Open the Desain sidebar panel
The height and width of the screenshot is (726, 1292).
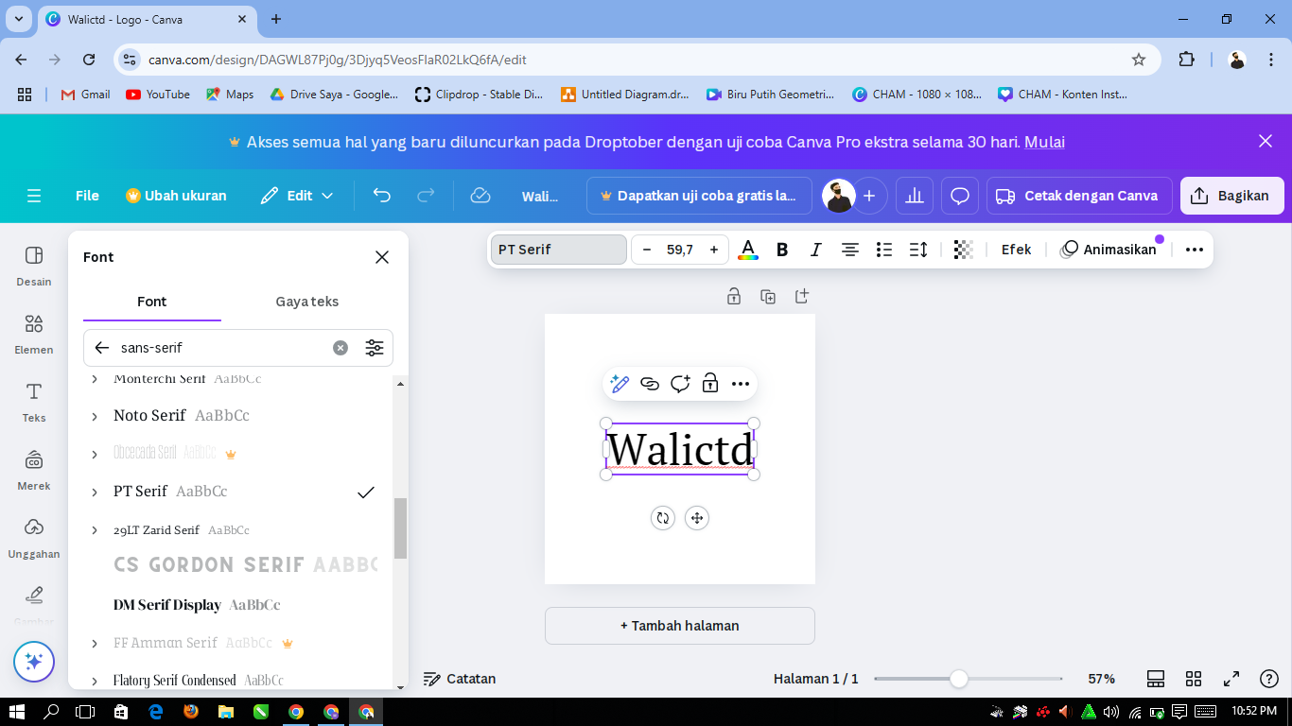(34, 266)
